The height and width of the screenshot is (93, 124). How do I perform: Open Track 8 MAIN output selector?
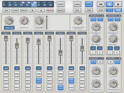tap(82, 68)
